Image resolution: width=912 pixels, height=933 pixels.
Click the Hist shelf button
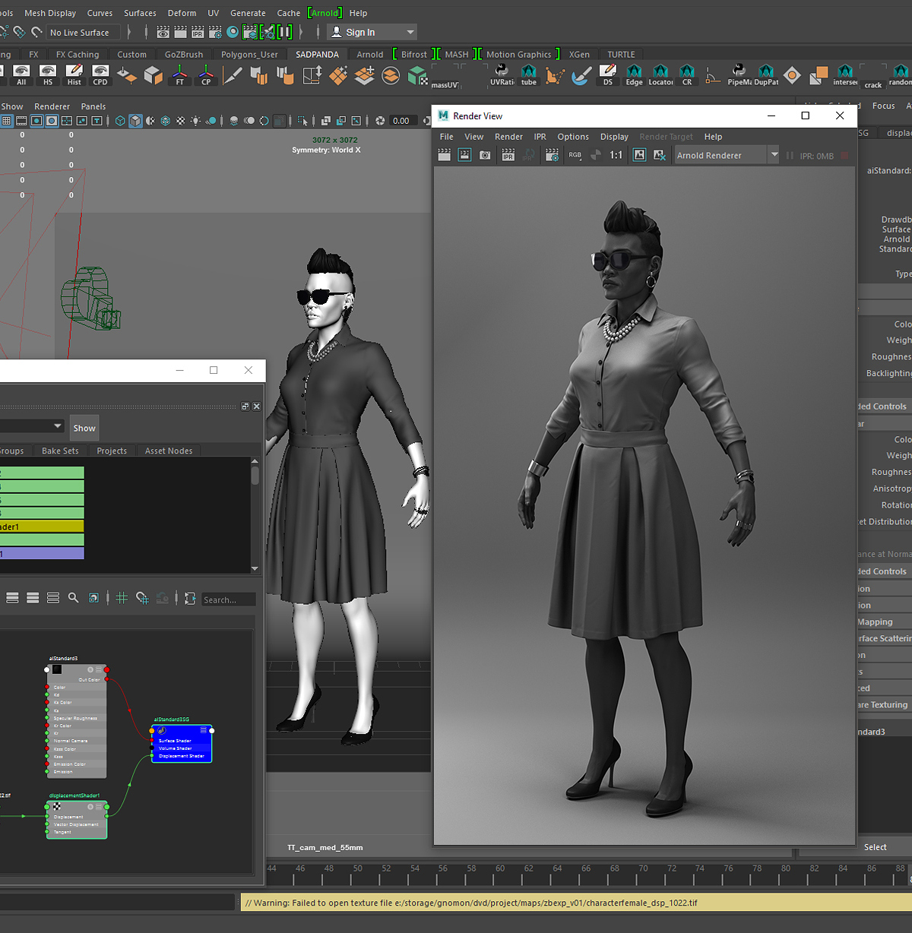(74, 75)
